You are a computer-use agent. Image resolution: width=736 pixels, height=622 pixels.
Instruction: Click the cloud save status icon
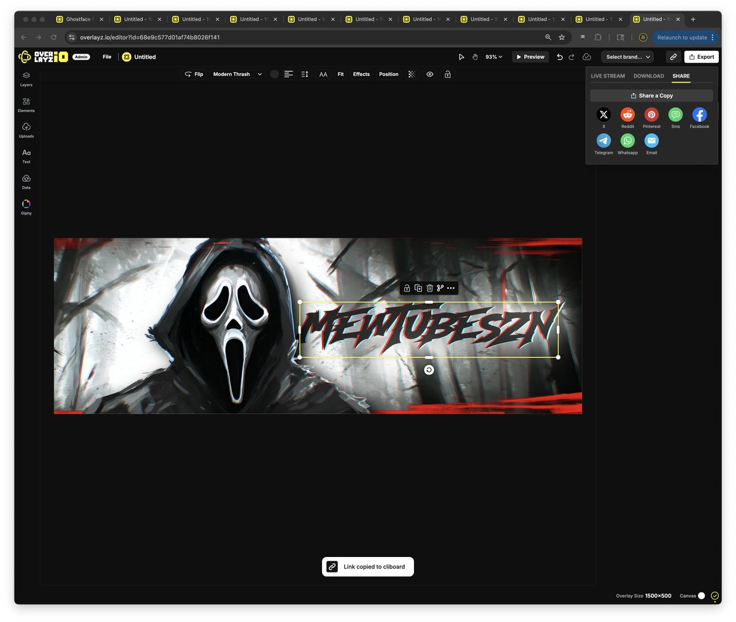click(x=586, y=57)
